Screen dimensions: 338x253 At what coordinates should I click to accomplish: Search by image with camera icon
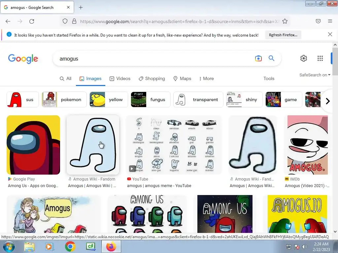coord(258,58)
